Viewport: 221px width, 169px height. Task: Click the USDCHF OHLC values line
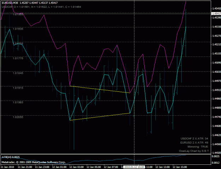point(41,7)
